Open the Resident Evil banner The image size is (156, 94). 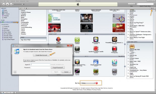[x=87, y=18]
